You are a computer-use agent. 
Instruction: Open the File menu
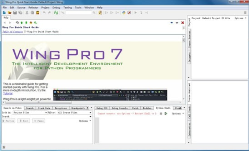click(x=5, y=8)
